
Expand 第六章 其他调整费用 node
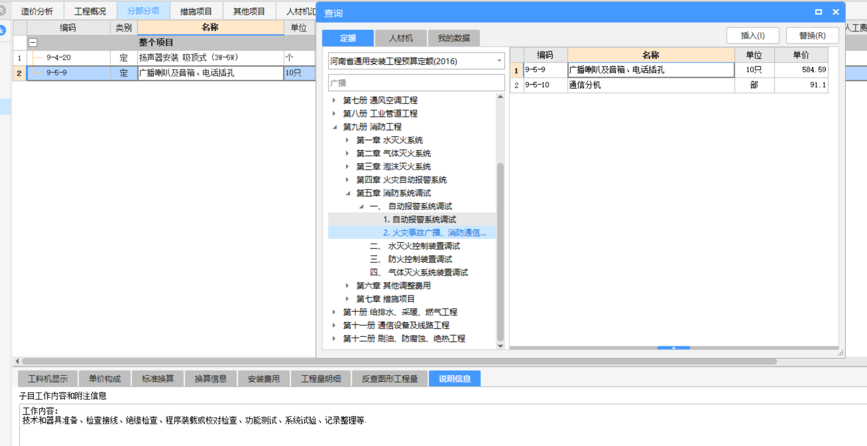tap(347, 285)
